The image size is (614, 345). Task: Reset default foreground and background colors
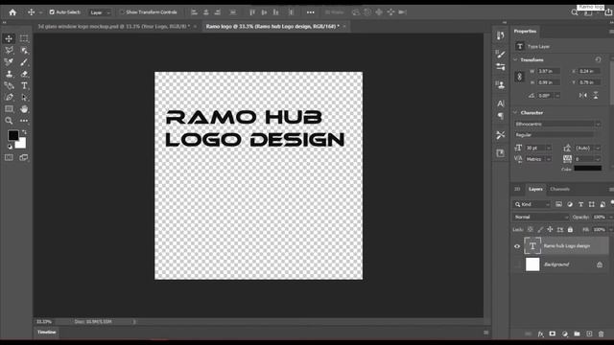coord(10,147)
